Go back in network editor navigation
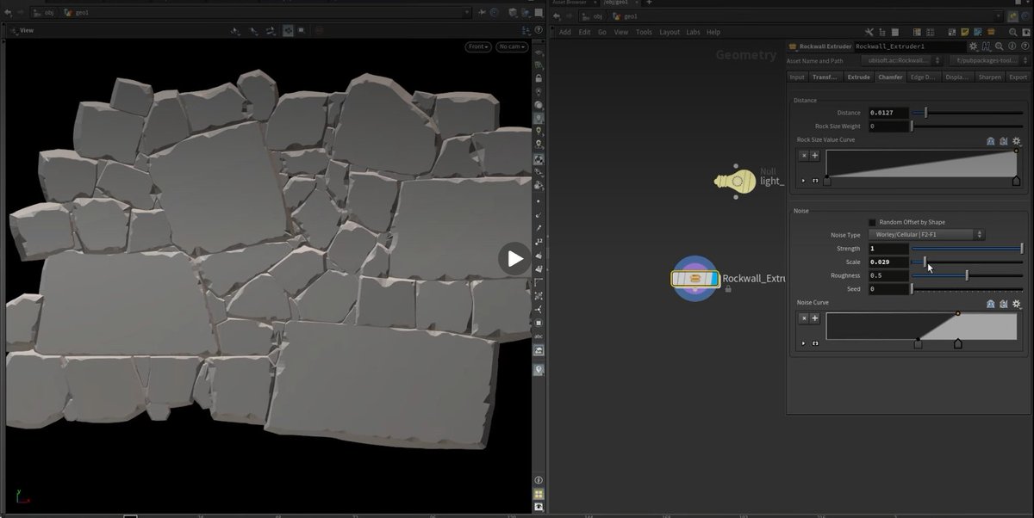 [x=557, y=15]
